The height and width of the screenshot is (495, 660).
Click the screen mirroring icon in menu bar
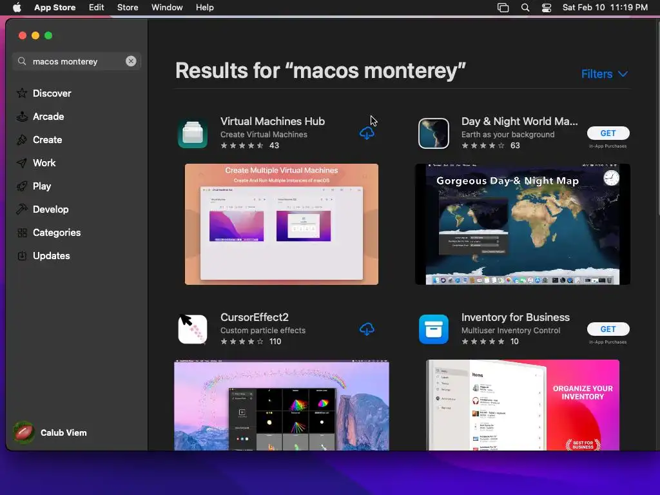[503, 8]
